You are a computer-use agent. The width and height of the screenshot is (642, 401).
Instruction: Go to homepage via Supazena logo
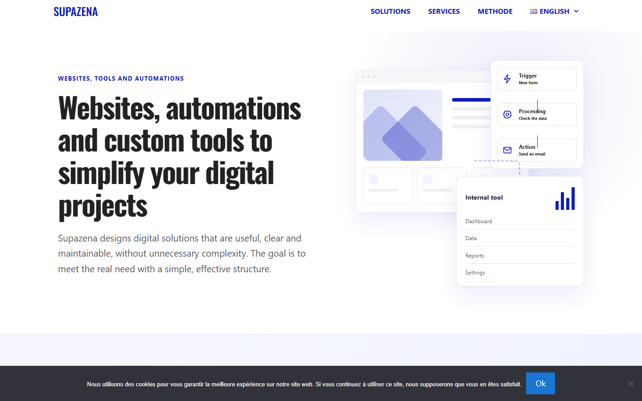tap(76, 12)
